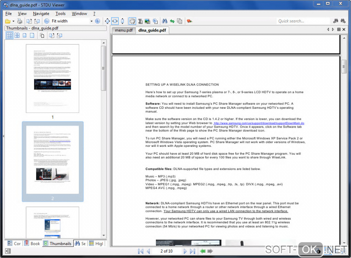This screenshot has width=351, height=258.
Task: Go to the first page
Action: [141, 251]
